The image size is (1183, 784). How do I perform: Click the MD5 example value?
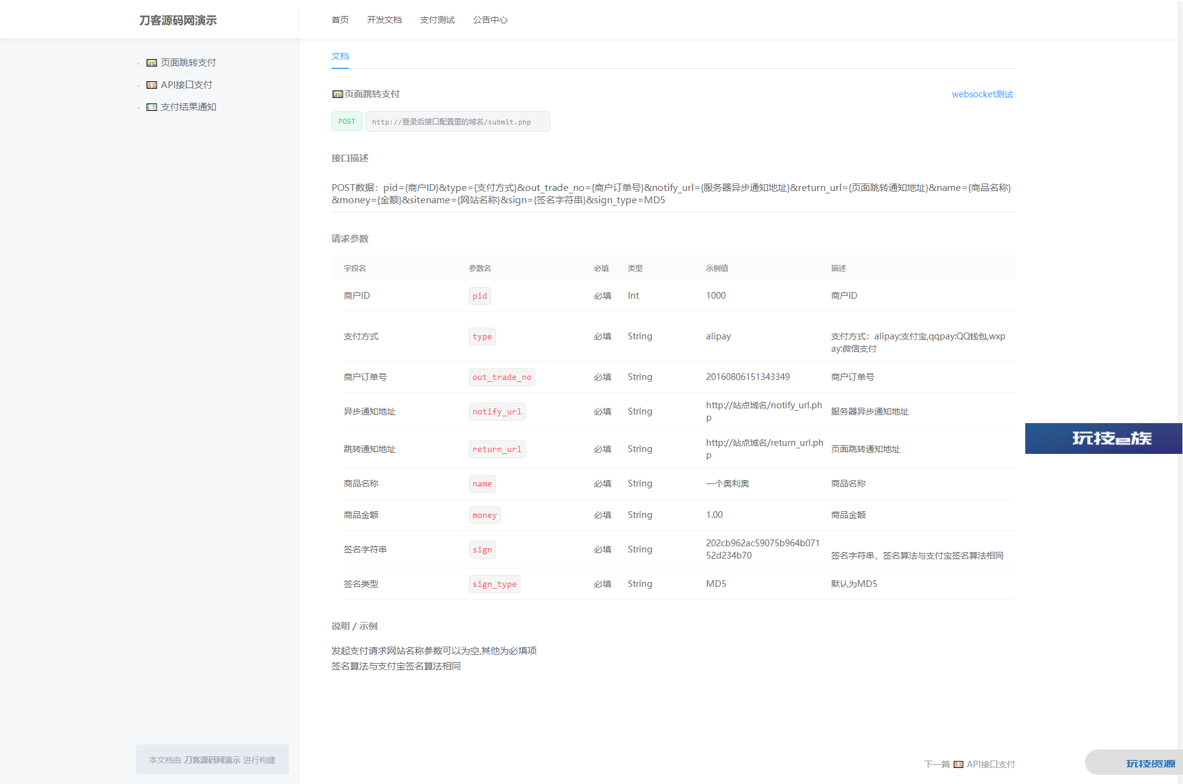coord(716,584)
